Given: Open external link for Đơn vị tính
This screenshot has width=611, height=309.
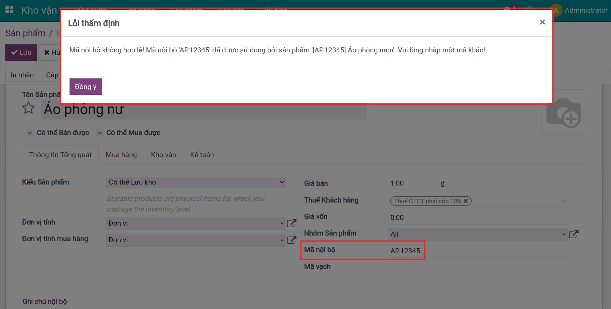Looking at the screenshot, I should [291, 223].
